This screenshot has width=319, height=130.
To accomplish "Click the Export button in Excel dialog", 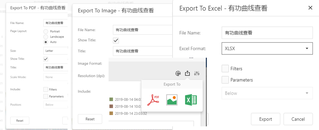I will 265,119.
